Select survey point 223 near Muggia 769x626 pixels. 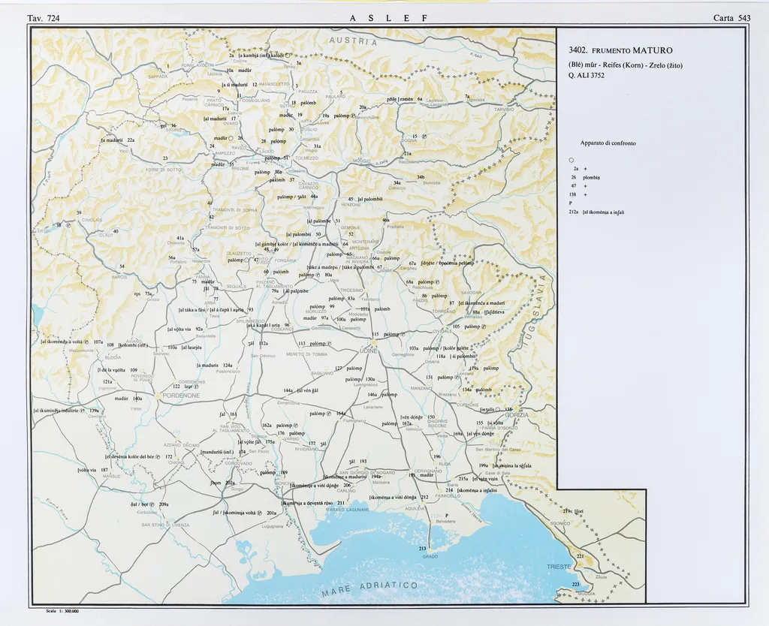pos(576,584)
